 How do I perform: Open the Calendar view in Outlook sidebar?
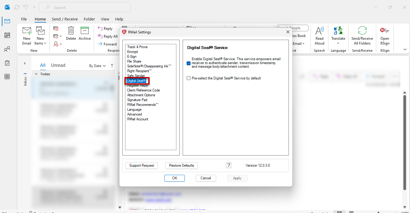[7, 35]
